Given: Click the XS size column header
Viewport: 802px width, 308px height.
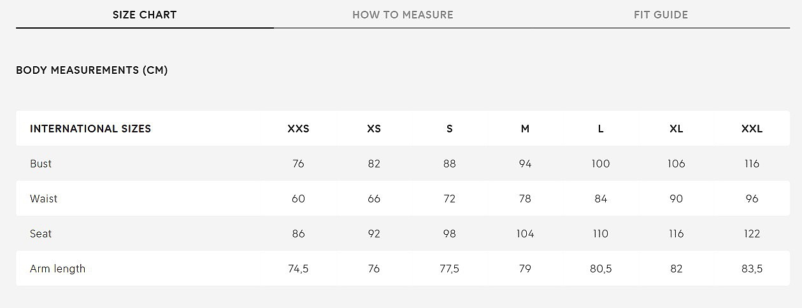Looking at the screenshot, I should [374, 129].
